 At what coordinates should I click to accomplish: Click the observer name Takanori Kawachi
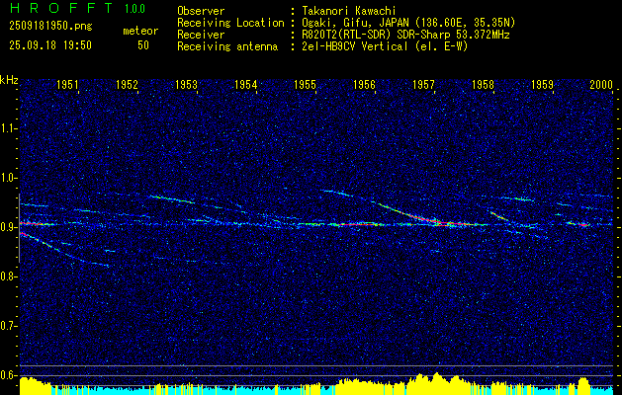pyautogui.click(x=349, y=11)
